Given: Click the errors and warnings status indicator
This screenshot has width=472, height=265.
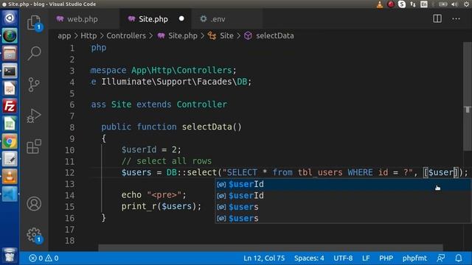Looking at the screenshot, I should [44, 258].
